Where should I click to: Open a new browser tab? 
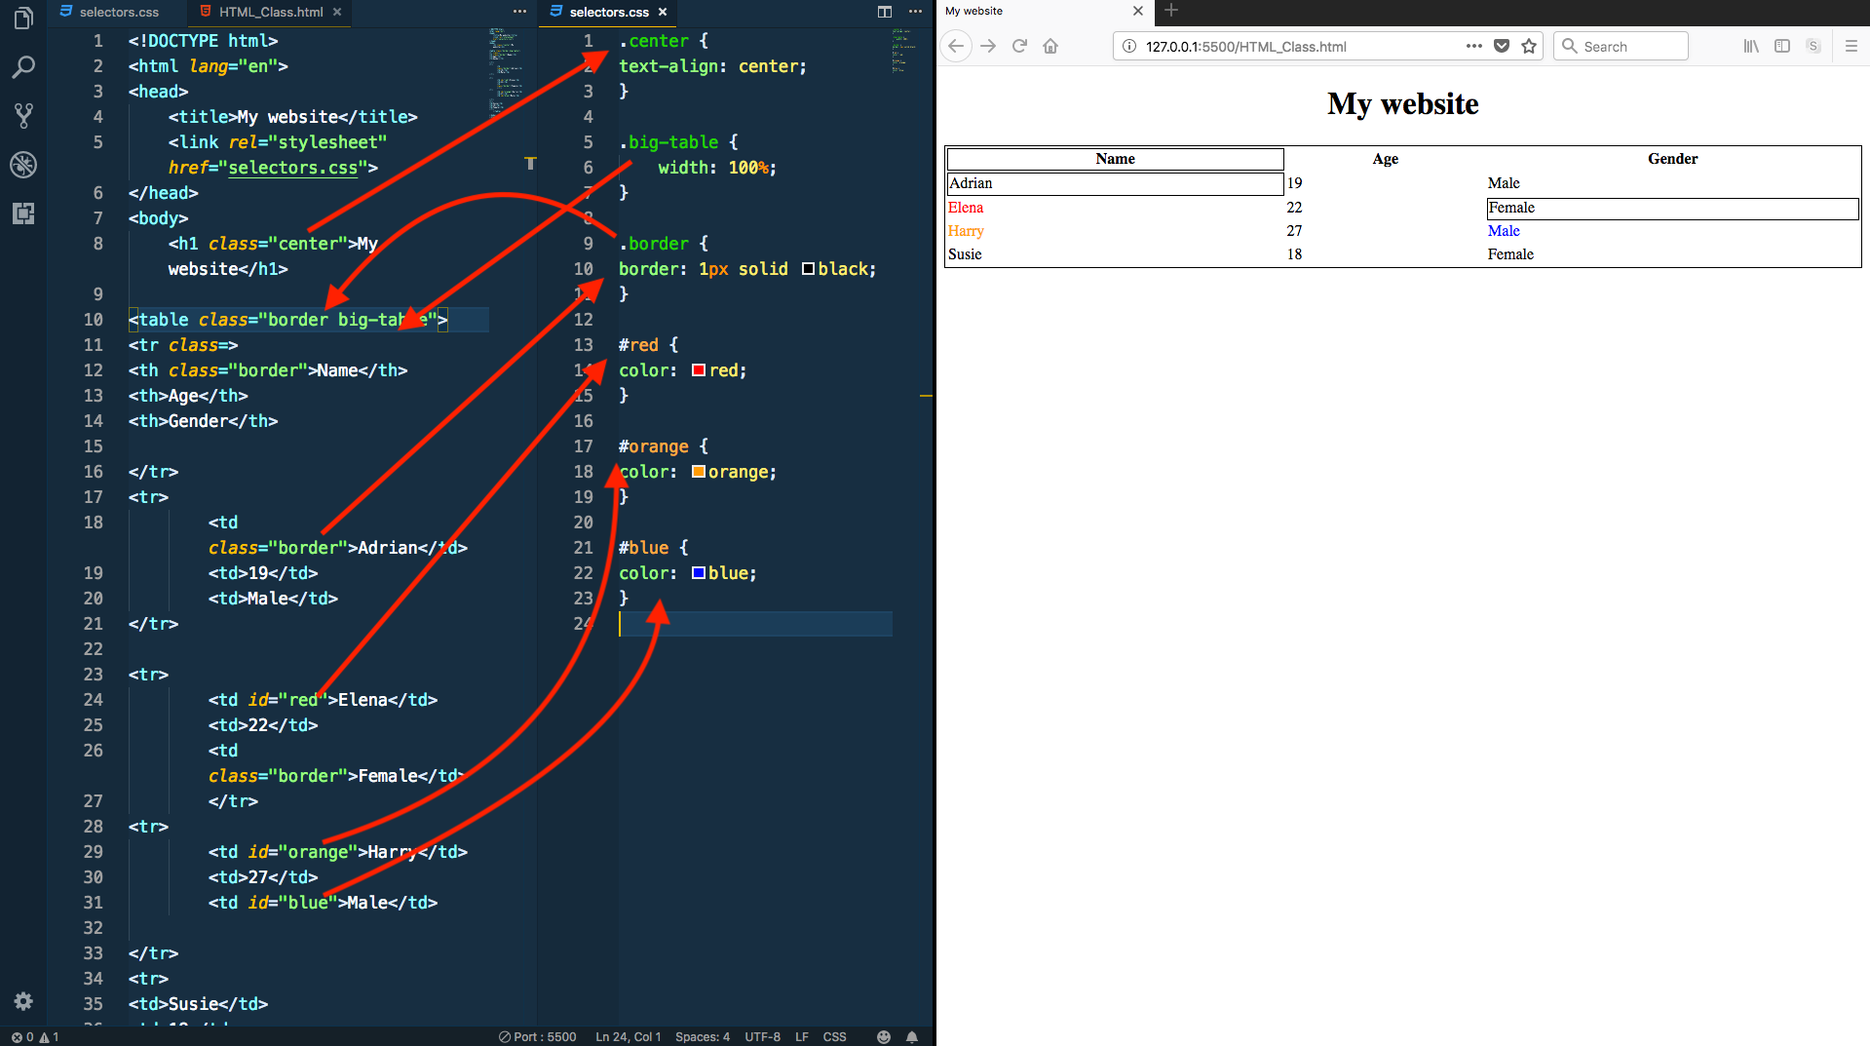[1171, 11]
